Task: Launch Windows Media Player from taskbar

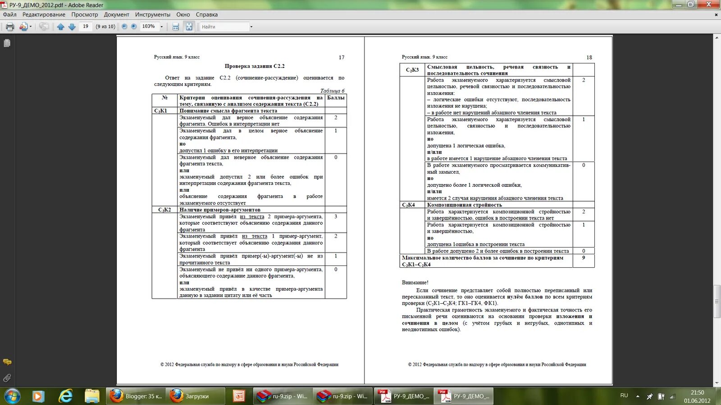Action: 38,396
